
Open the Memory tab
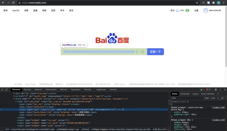pos(64,90)
